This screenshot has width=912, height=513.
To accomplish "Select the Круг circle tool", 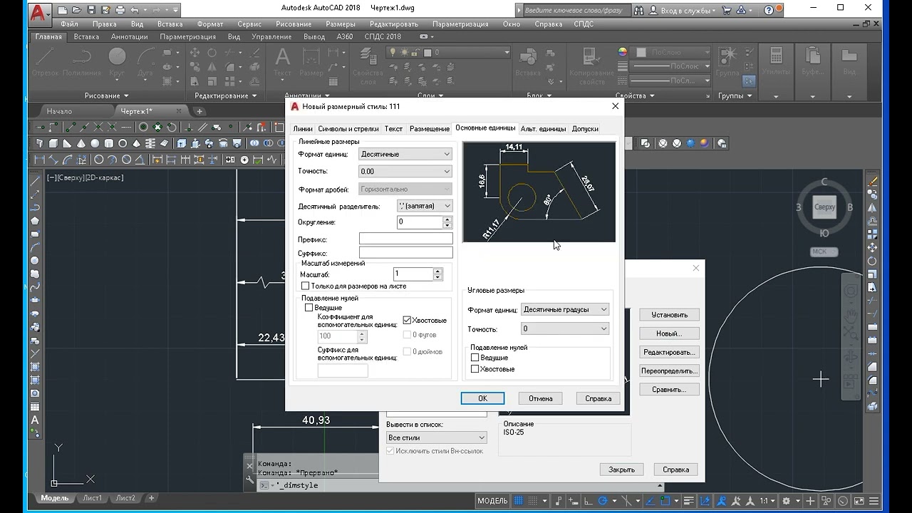I will [117, 62].
